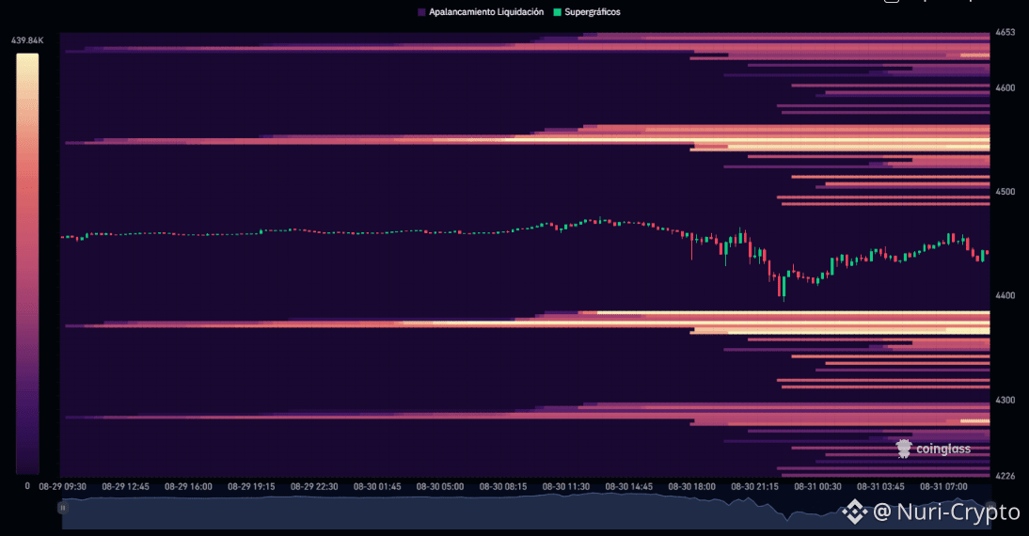Click the 08-29 19:15 time label
Viewport: 1029px width, 536px height.
point(251,487)
